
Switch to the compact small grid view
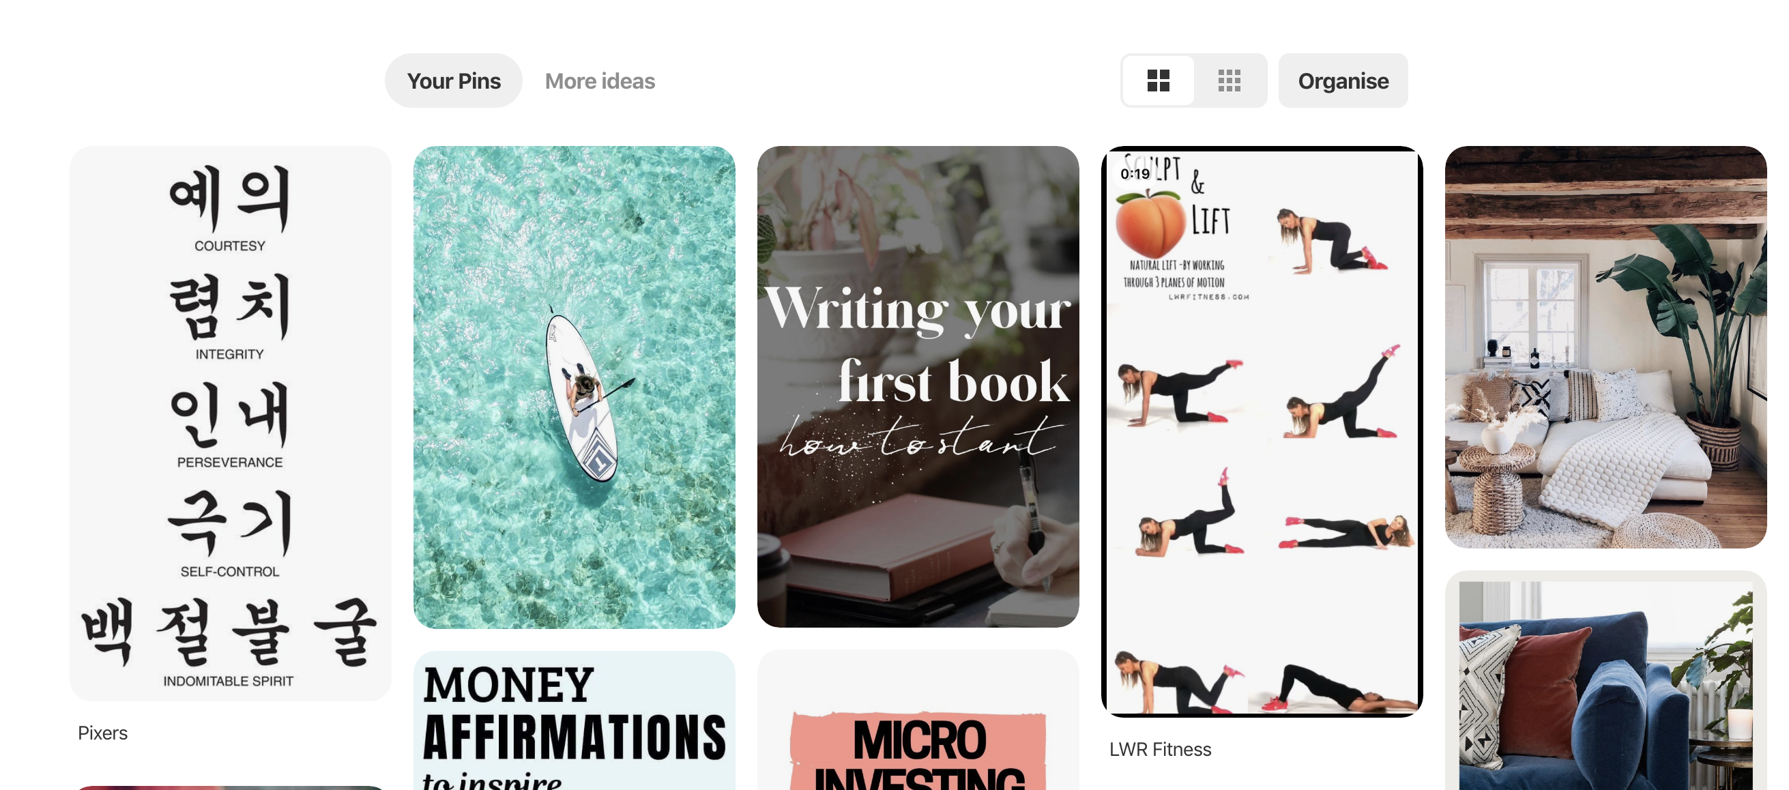(x=1229, y=81)
